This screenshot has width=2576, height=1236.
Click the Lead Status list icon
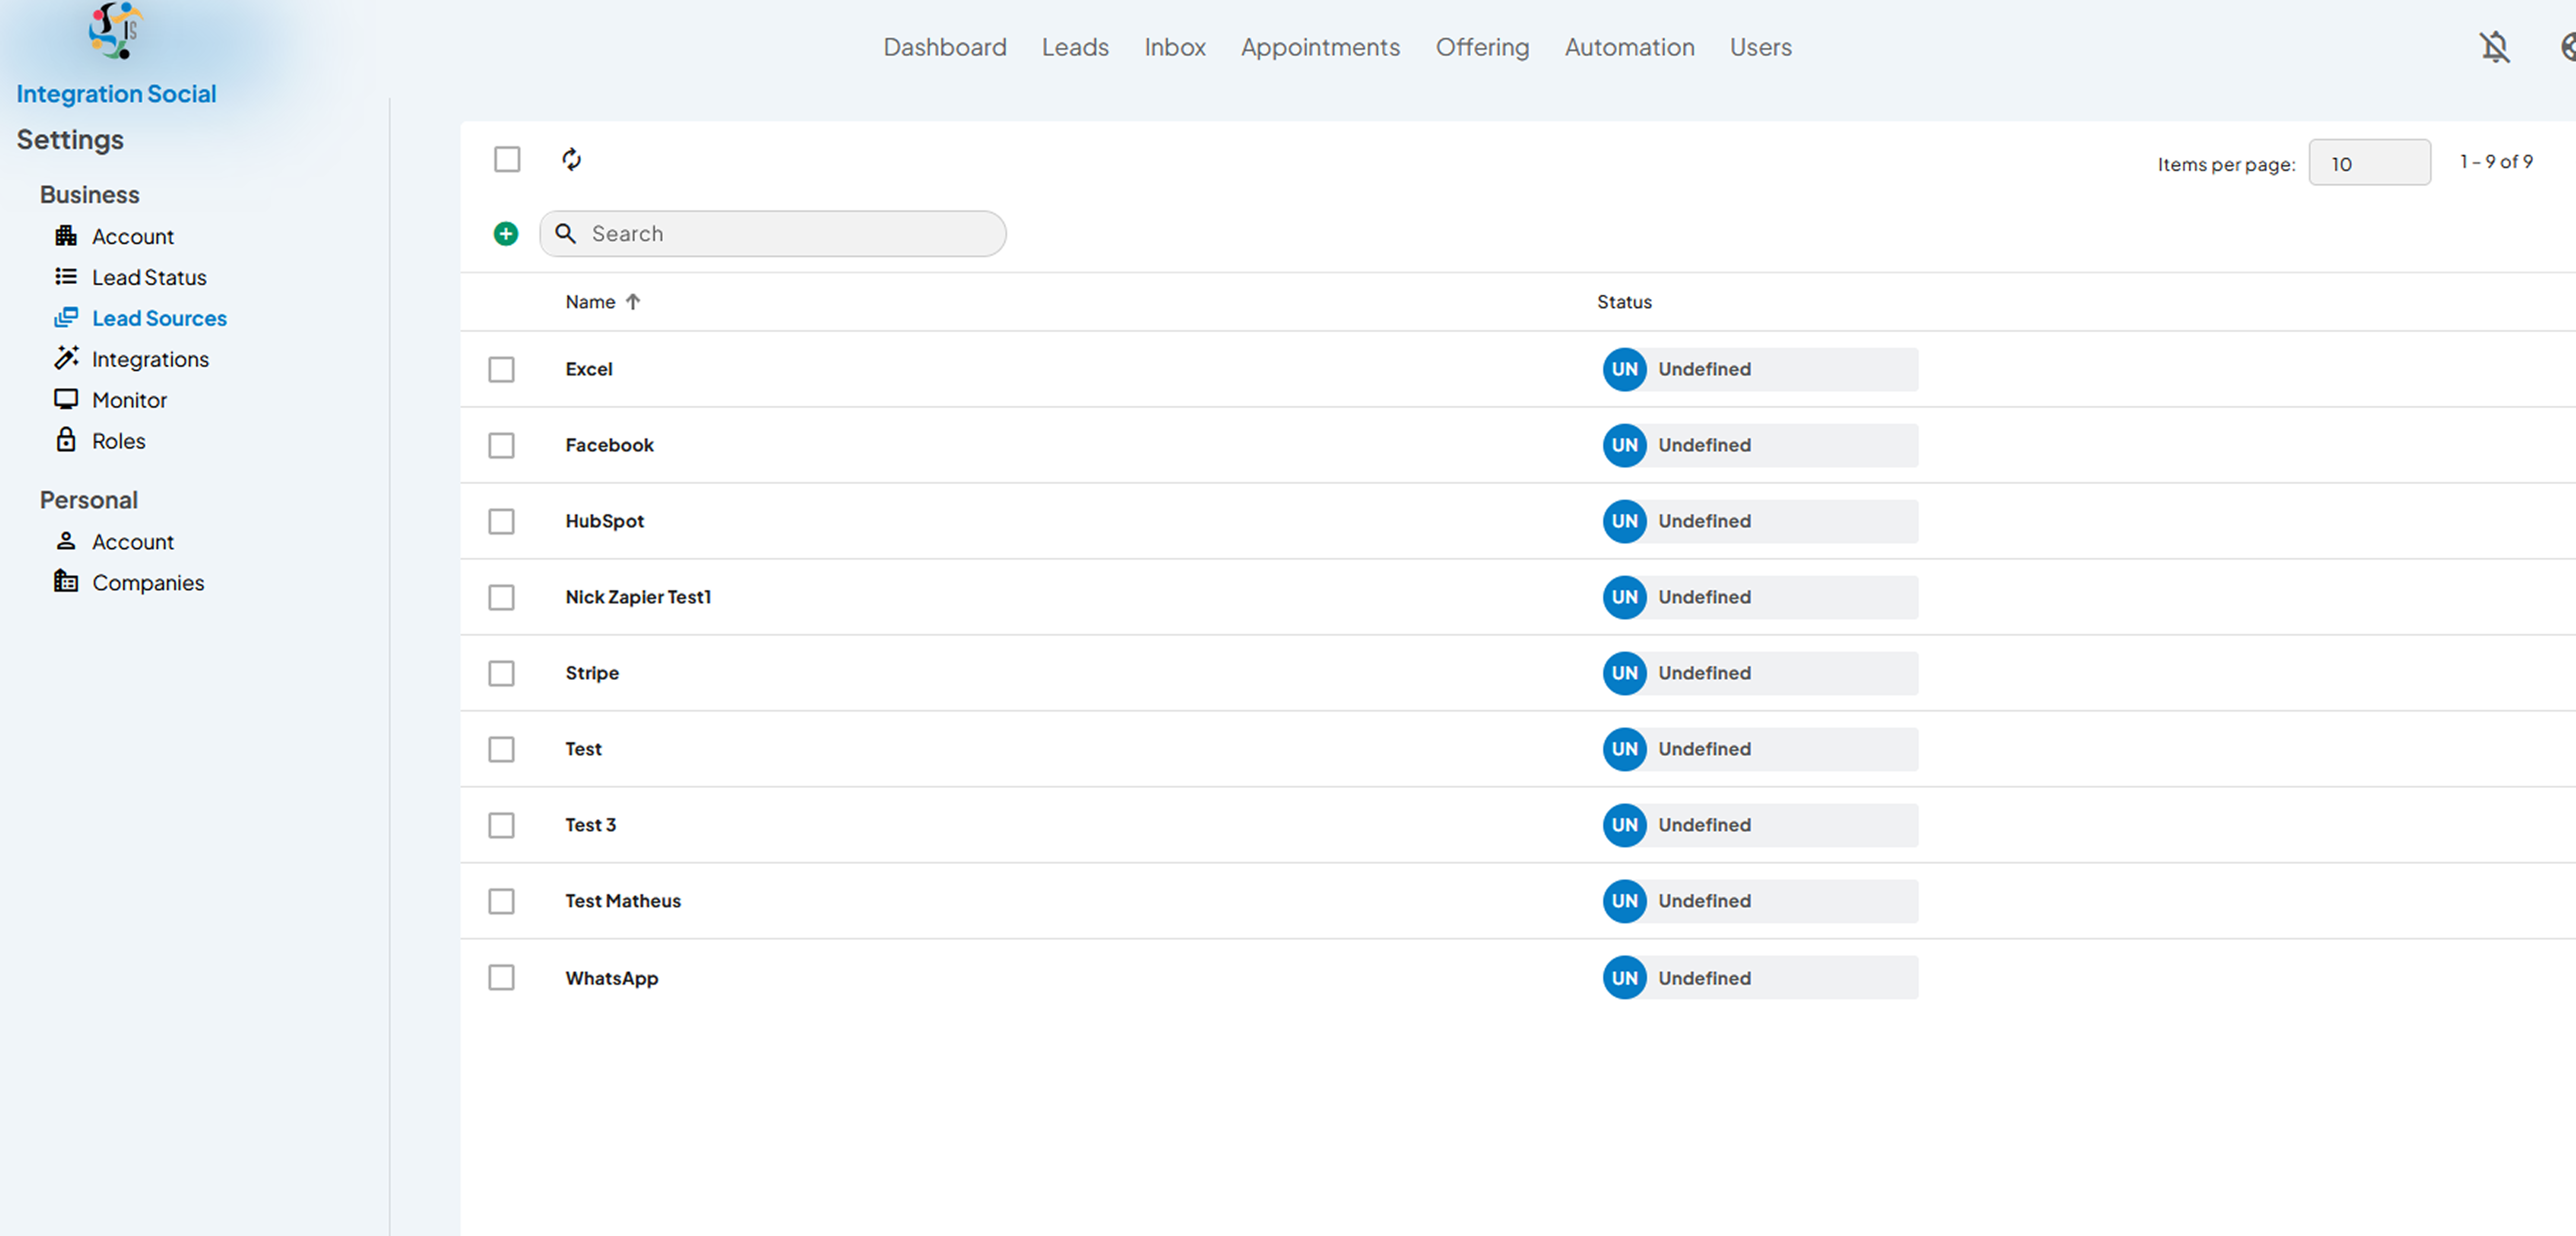point(66,276)
